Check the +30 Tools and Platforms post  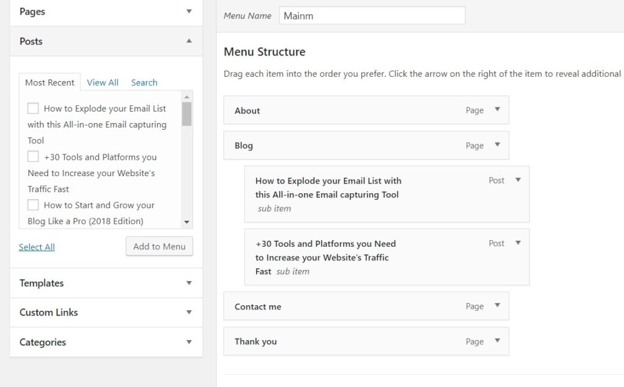[x=34, y=156]
